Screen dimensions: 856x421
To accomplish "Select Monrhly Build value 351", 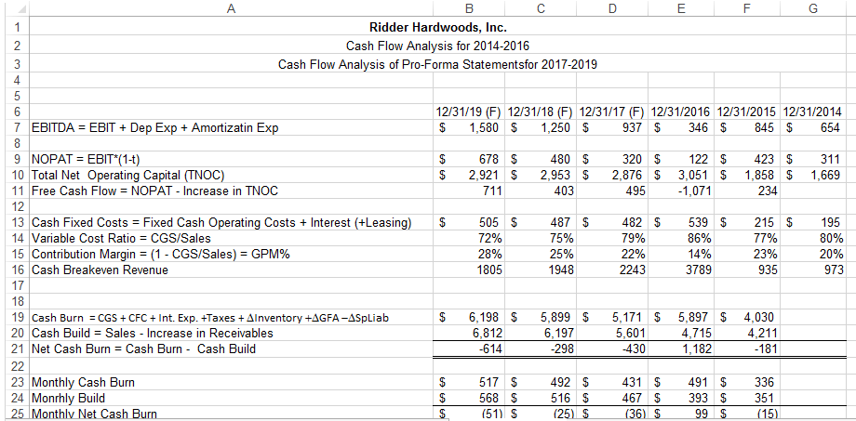I will coord(746,398).
